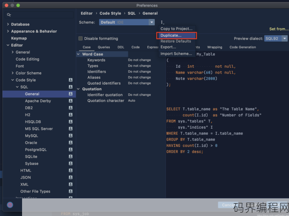
Task: Change the Identifier quotation value
Action: click(139, 95)
